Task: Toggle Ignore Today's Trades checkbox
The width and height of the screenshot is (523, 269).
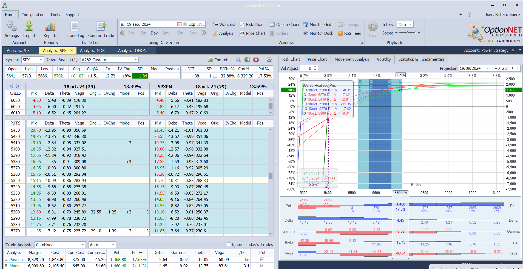Action: point(228,244)
